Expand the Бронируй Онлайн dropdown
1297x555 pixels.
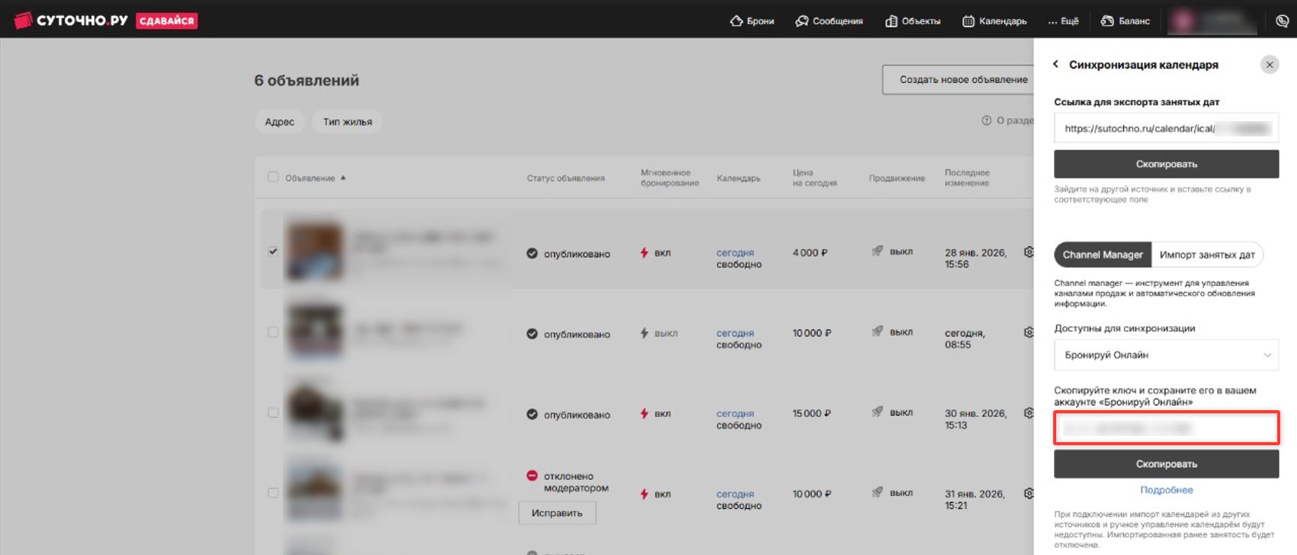(1166, 354)
